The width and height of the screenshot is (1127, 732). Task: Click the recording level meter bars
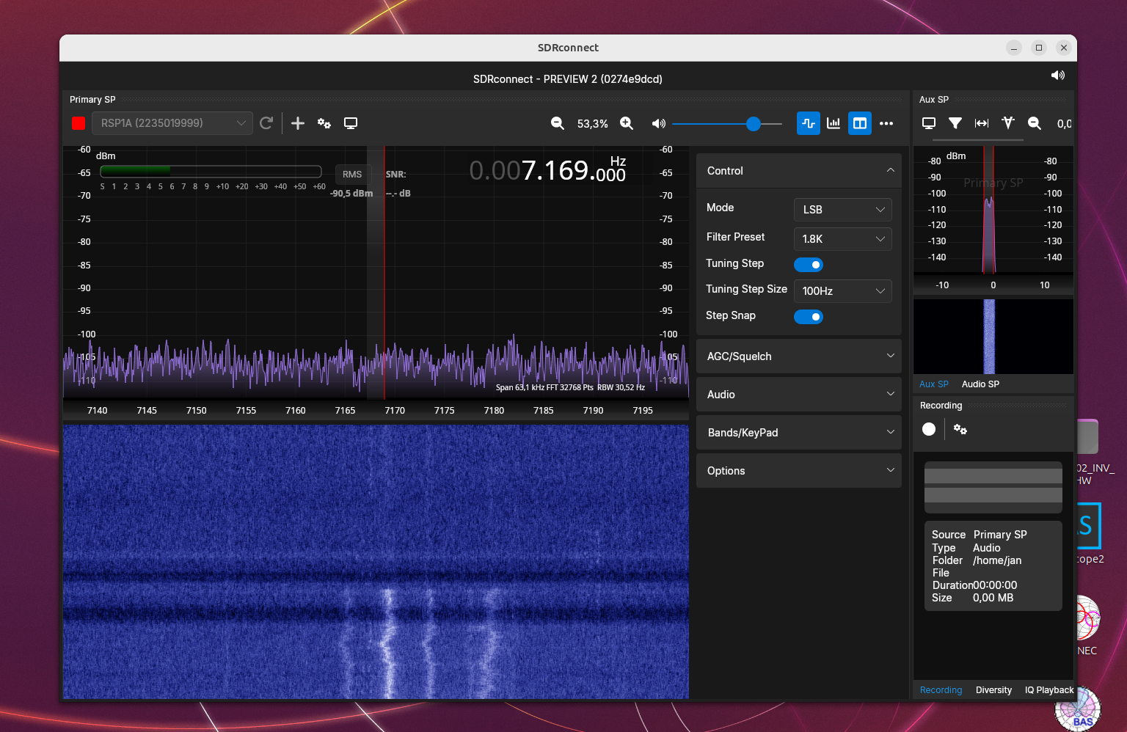(993, 486)
